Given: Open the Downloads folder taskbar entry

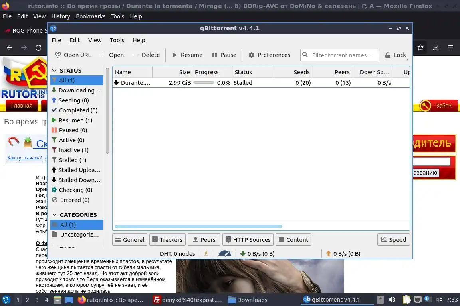Looking at the screenshot, I should pyautogui.click(x=248, y=300).
